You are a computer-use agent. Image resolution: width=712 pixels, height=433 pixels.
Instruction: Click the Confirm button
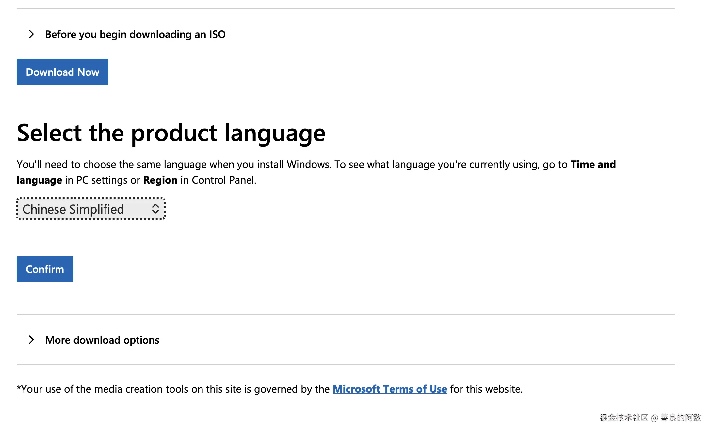click(45, 269)
